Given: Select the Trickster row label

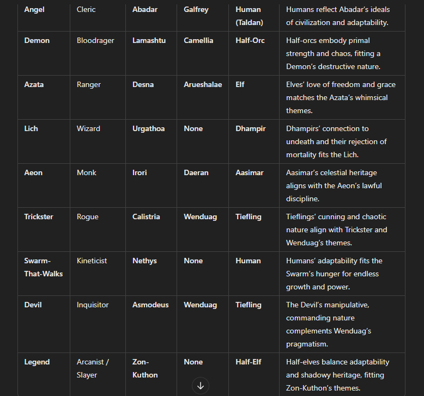Looking at the screenshot, I should click(39, 217).
